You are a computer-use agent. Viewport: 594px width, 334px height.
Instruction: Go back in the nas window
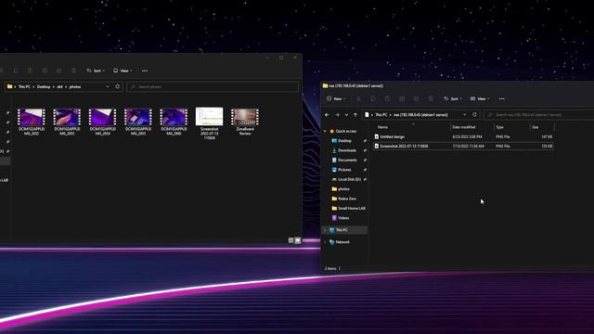328,115
